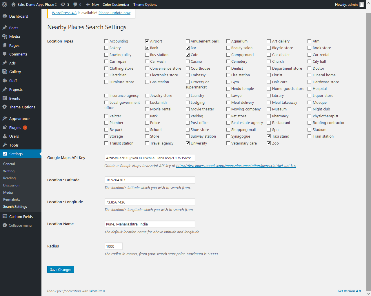Open the comments bubble icon in admin bar
Viewport: 371px width, 296px height.
click(x=75, y=4)
